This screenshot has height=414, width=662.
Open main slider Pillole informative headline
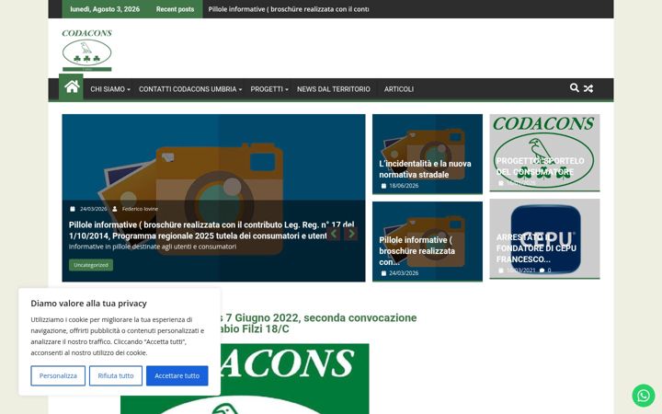click(x=211, y=230)
